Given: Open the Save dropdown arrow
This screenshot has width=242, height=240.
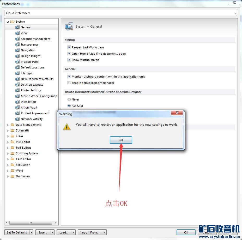Looking at the screenshot, I should tap(52, 232).
